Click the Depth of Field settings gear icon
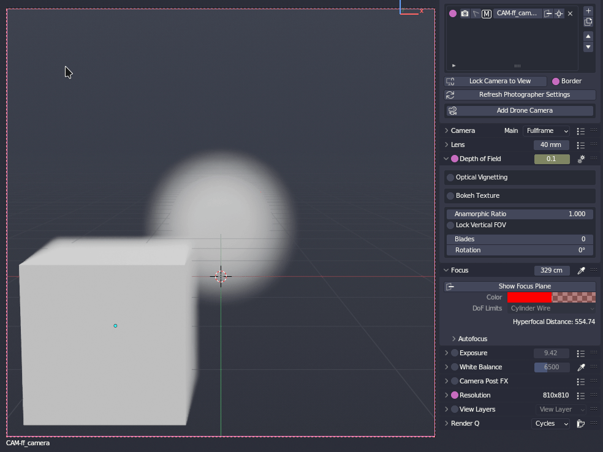Screen dimensions: 603x452 [x=581, y=159]
